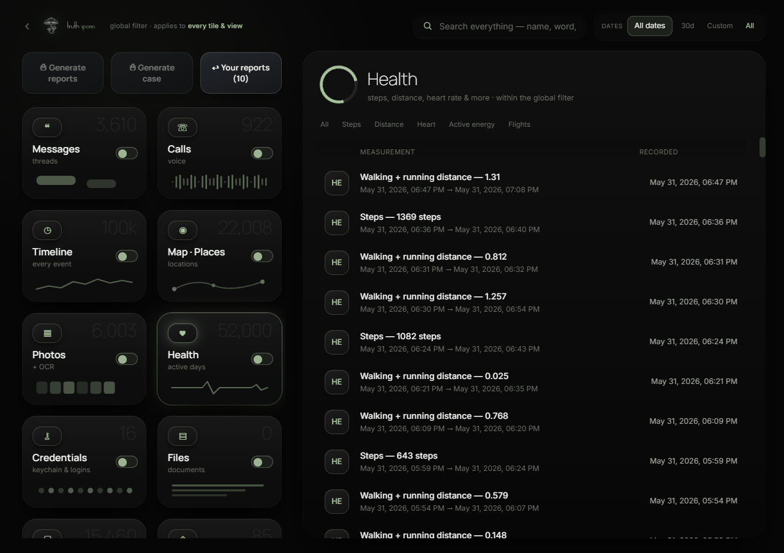Click HE badge for distance 1.31 row

[337, 182]
